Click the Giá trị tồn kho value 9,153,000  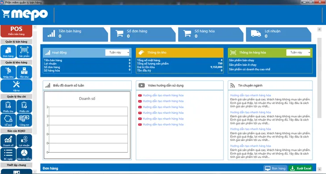(x=216, y=67)
